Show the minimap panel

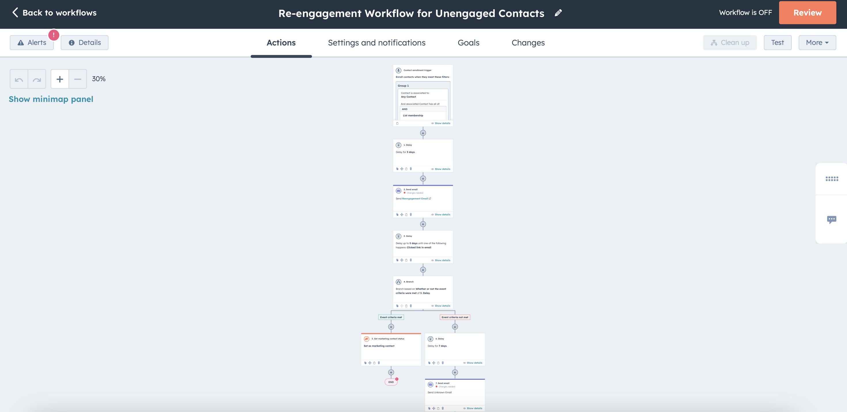[x=51, y=99]
